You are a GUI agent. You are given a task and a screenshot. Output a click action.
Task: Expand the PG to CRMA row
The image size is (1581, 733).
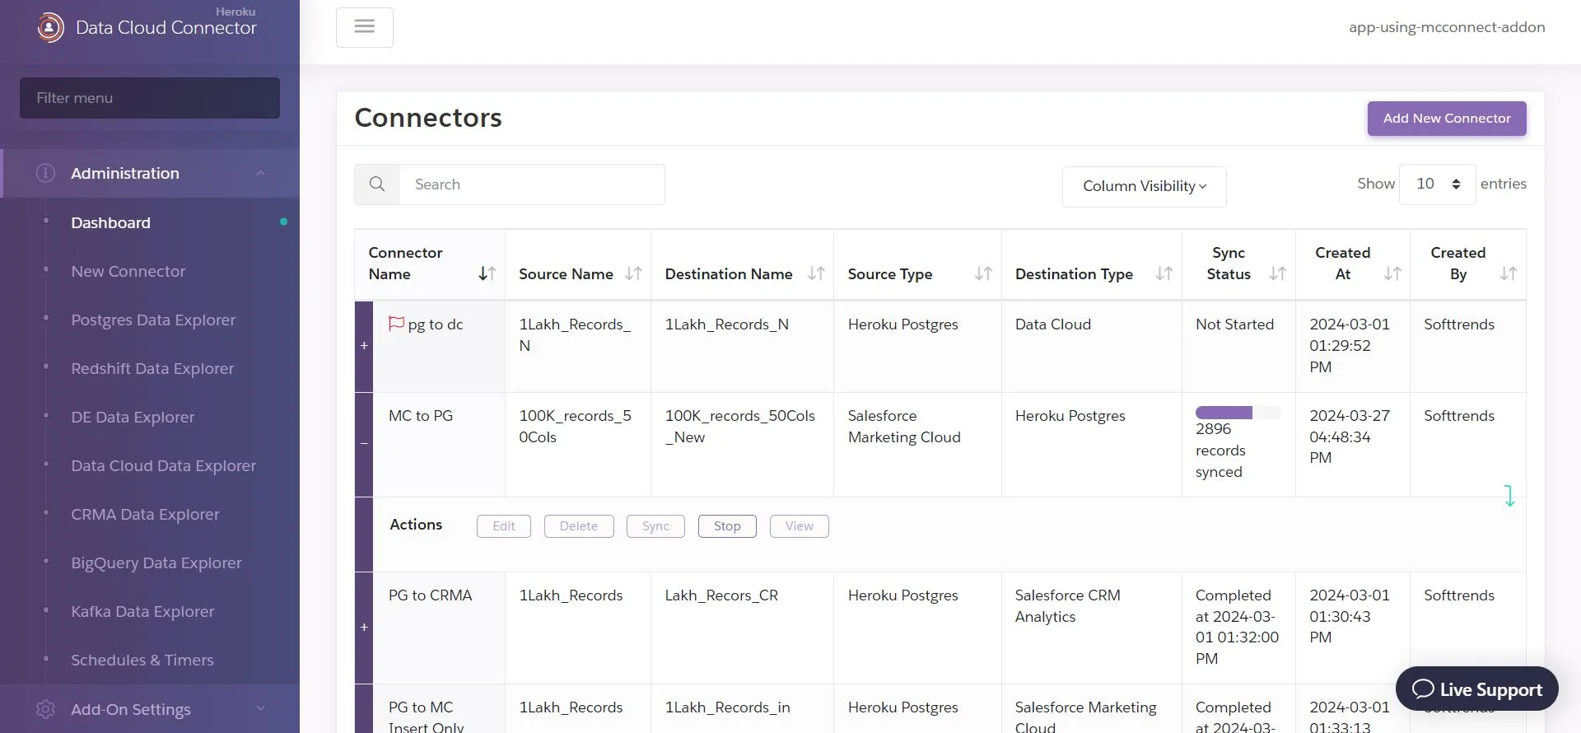(364, 628)
